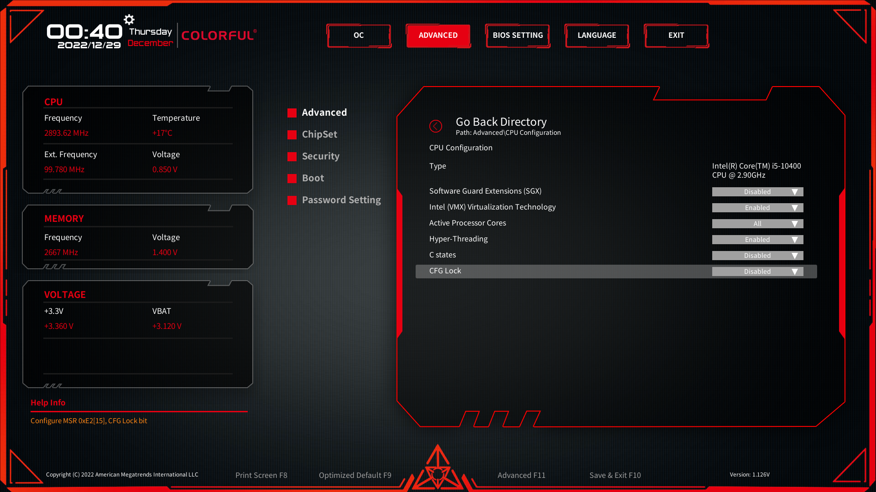The image size is (876, 492).
Task: Switch to the OC tab
Action: point(359,36)
